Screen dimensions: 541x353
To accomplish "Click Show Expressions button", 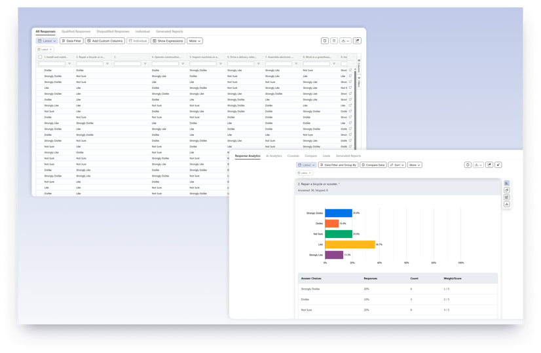I will (x=168, y=41).
